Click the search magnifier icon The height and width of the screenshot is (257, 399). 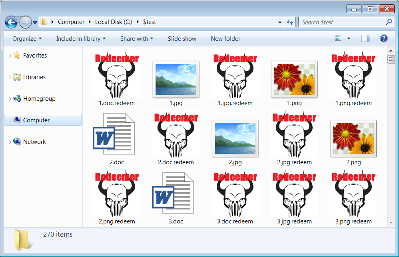[x=389, y=22]
